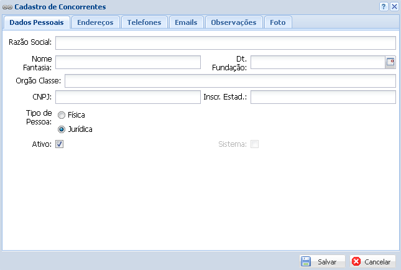
Task: Select the Jurídica radio button
Action: 62,129
